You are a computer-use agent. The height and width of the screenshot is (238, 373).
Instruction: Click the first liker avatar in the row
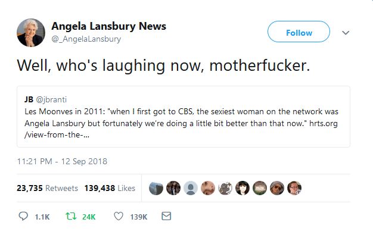point(156,188)
